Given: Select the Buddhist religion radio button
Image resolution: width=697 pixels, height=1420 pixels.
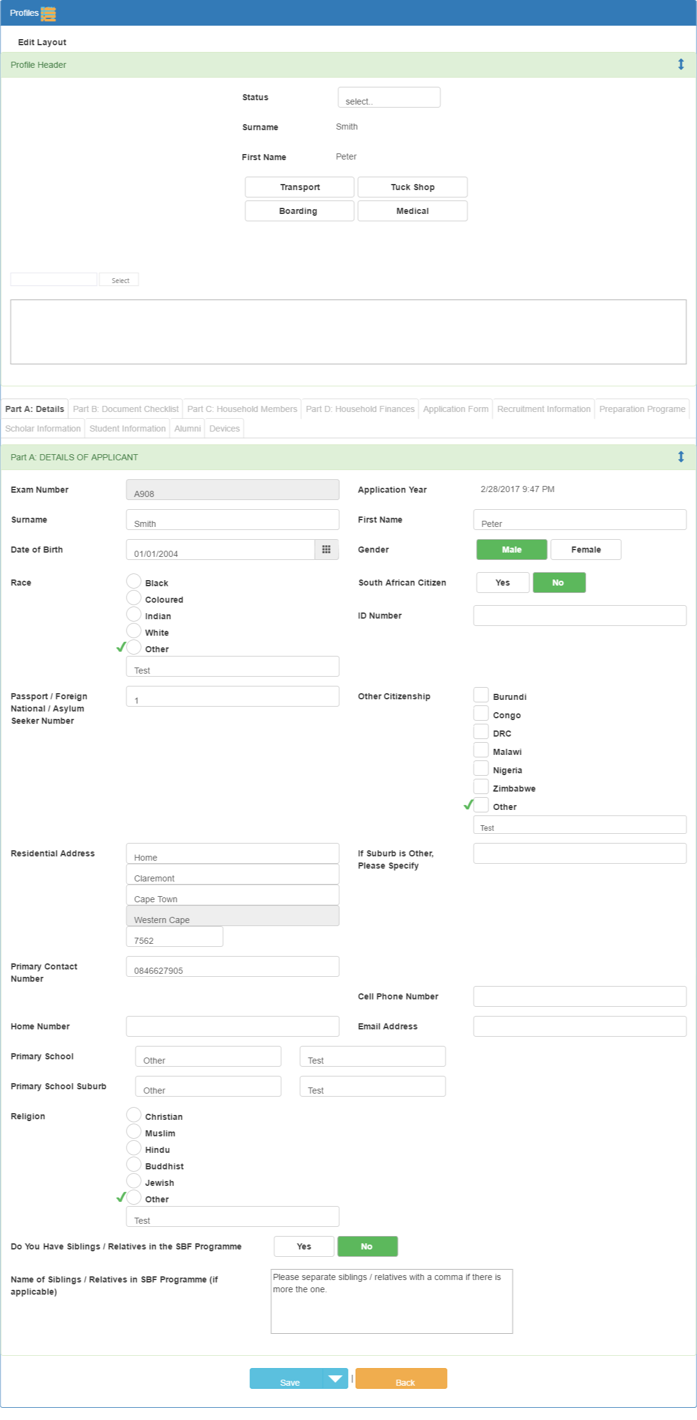Looking at the screenshot, I should point(134,1164).
